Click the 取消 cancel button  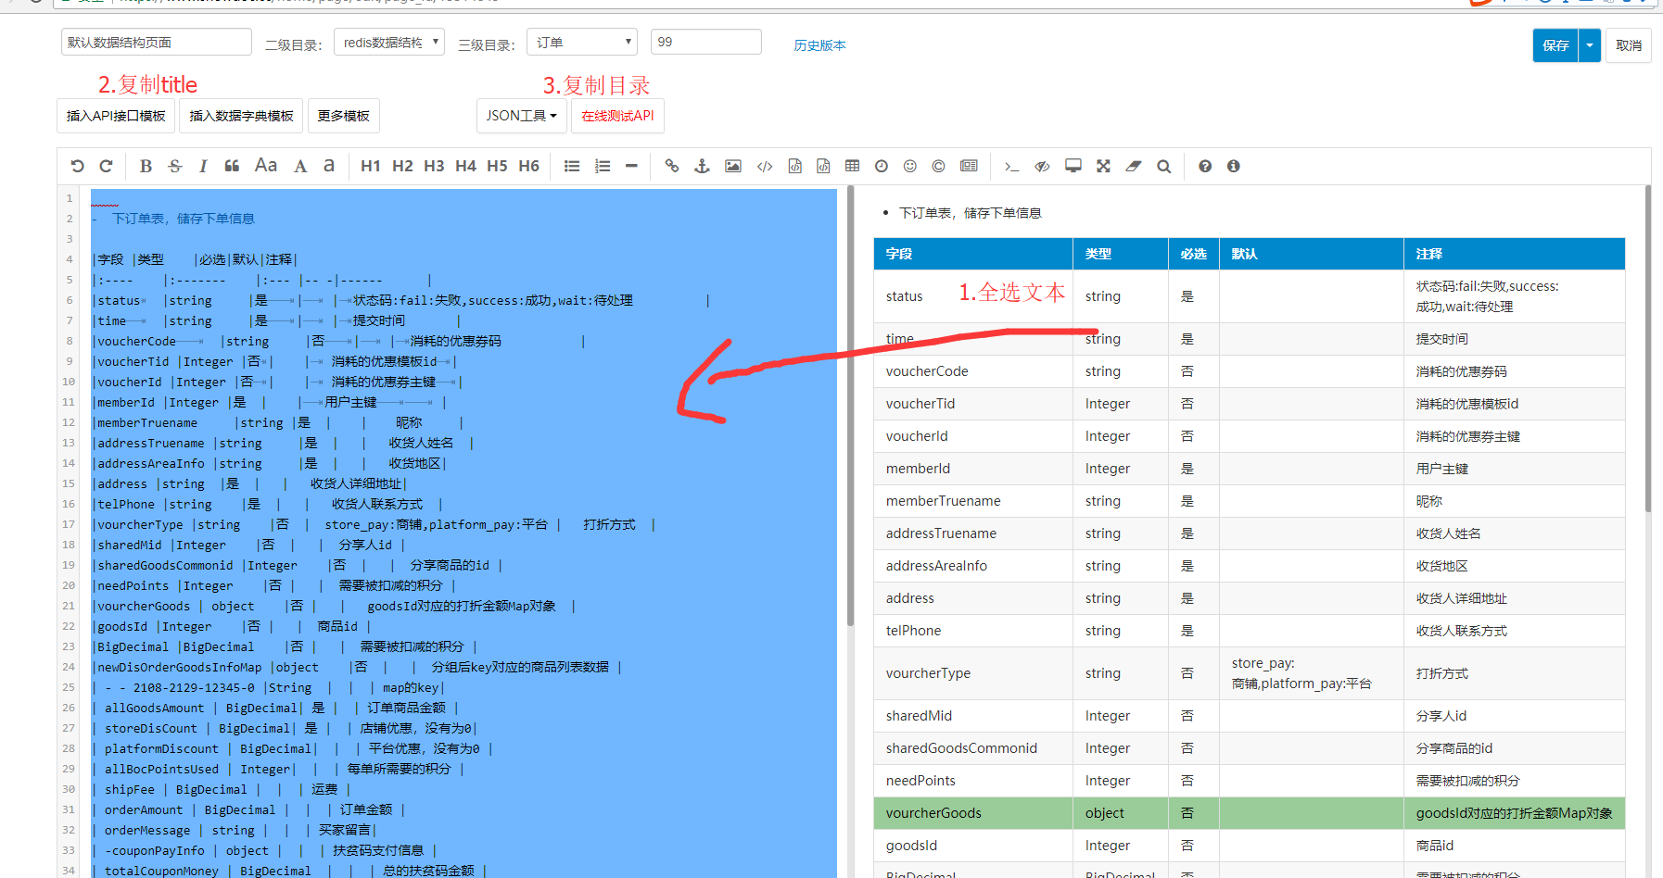(x=1629, y=44)
